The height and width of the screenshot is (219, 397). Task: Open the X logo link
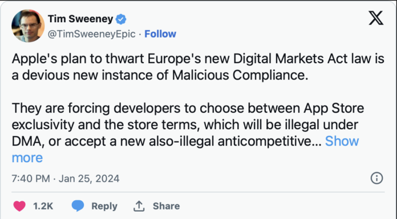pos(376,18)
